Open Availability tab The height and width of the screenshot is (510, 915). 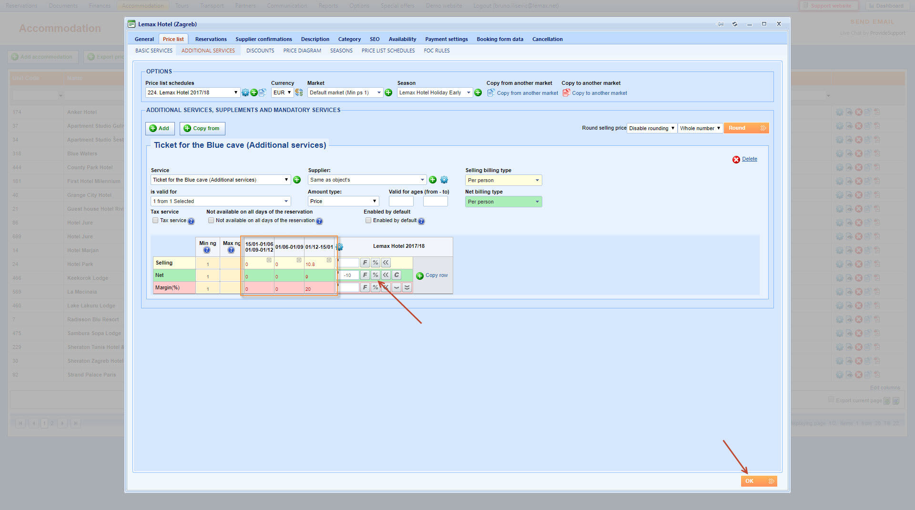402,39
